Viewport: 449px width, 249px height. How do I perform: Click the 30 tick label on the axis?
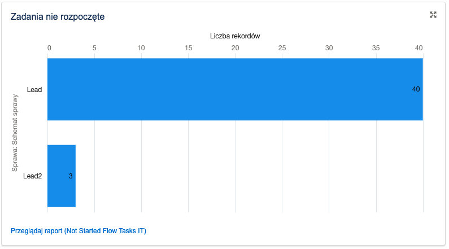pyautogui.click(x=329, y=48)
